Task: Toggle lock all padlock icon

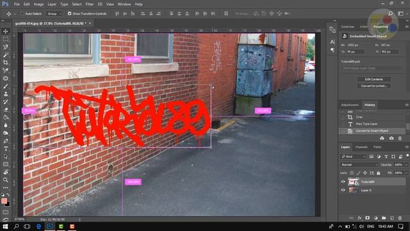Action: [x=378, y=173]
